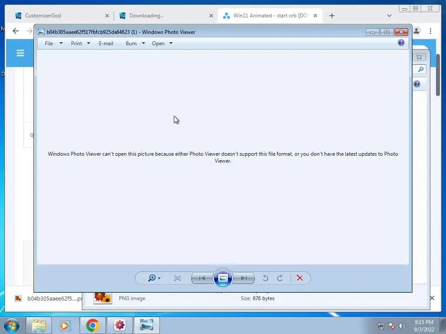The width and height of the screenshot is (446, 334).
Task: Close the Windows Photo Viewer window
Action: pos(401,32)
